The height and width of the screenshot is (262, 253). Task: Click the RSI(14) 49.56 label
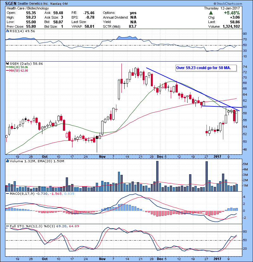22,31
